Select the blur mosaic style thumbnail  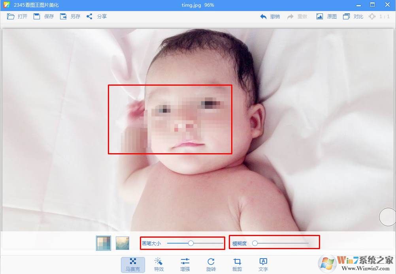pos(123,243)
